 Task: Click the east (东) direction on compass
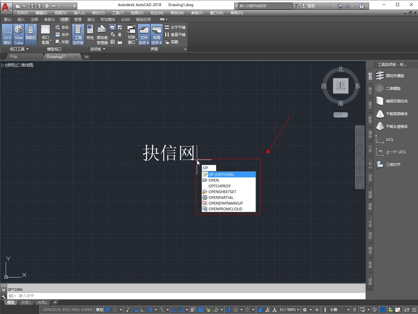(358, 86)
